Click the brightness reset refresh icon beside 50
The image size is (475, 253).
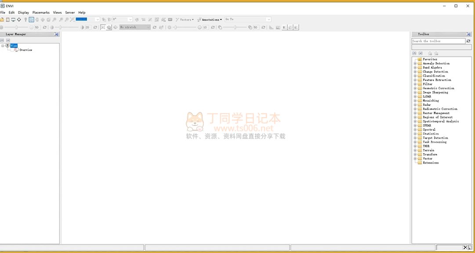coord(44,27)
